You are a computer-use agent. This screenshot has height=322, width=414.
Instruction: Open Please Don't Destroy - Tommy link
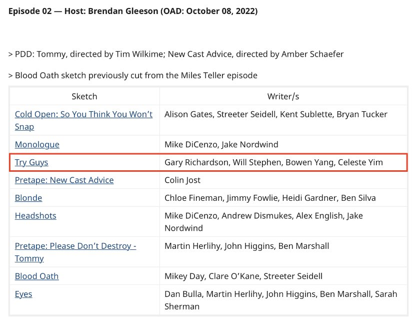[x=75, y=252]
